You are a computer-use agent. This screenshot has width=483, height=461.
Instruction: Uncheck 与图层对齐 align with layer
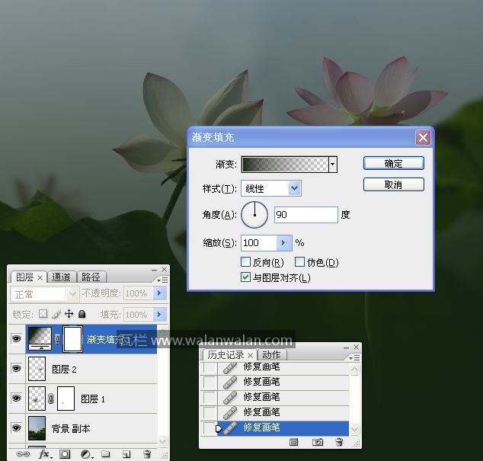246,277
